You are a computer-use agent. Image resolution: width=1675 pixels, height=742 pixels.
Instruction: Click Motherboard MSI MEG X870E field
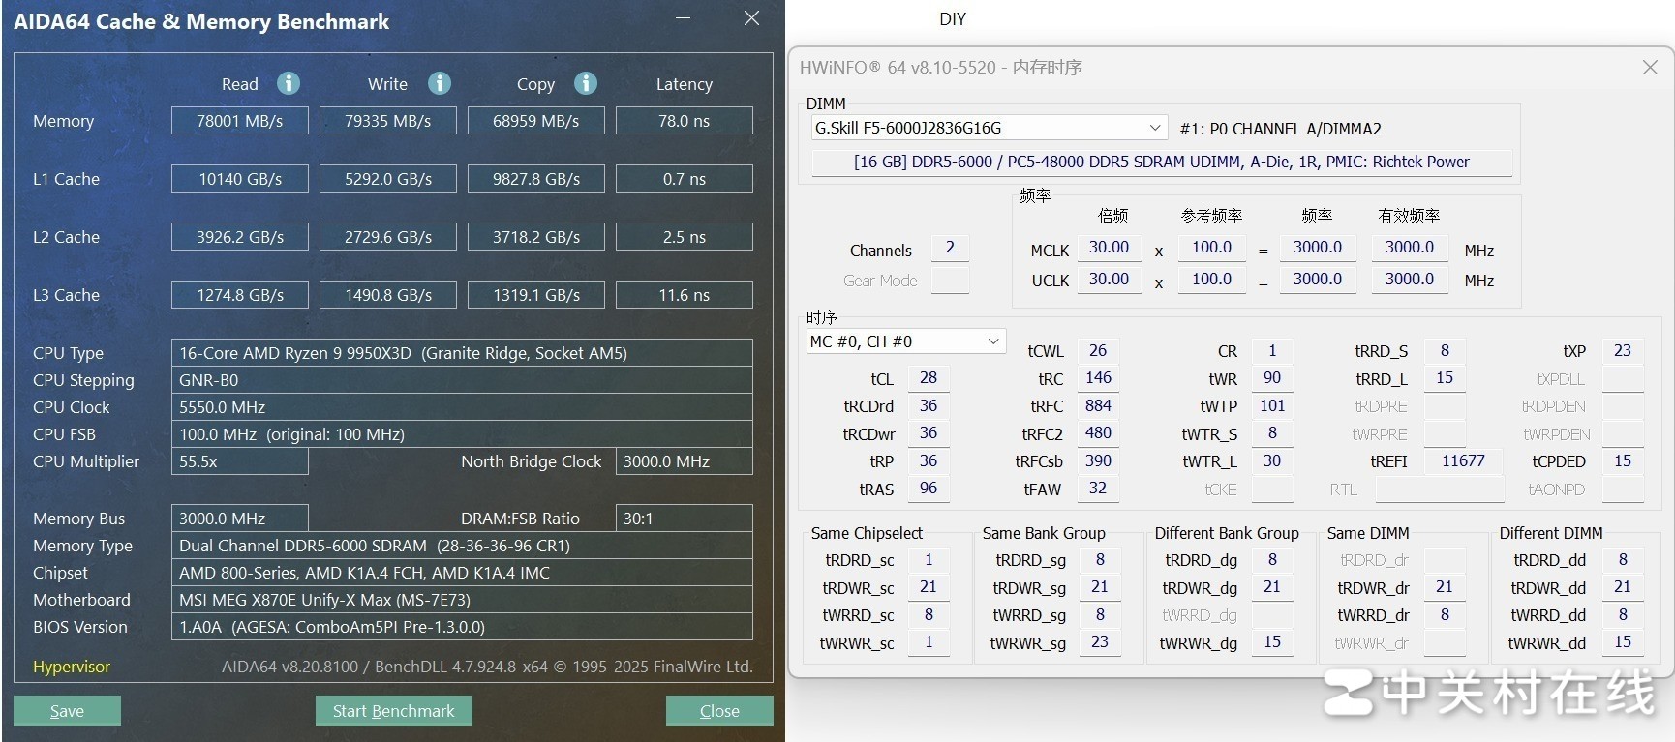[462, 600]
